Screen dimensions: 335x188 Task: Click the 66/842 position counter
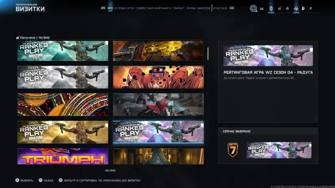click(x=110, y=170)
